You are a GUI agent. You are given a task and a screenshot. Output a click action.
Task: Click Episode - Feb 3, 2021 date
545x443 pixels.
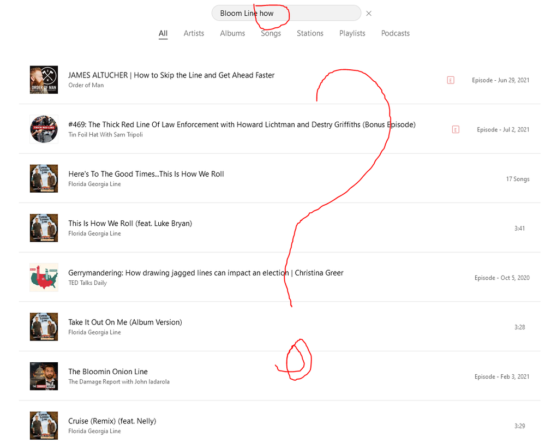pyautogui.click(x=502, y=376)
